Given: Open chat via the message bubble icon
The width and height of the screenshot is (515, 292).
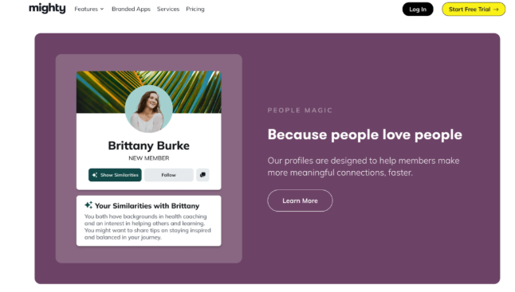Looking at the screenshot, I should (x=202, y=175).
